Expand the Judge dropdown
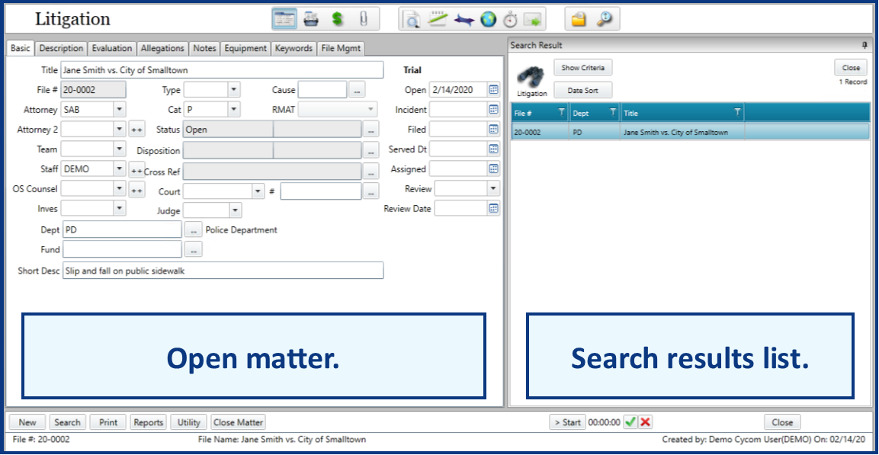879x455 pixels. pos(235,210)
